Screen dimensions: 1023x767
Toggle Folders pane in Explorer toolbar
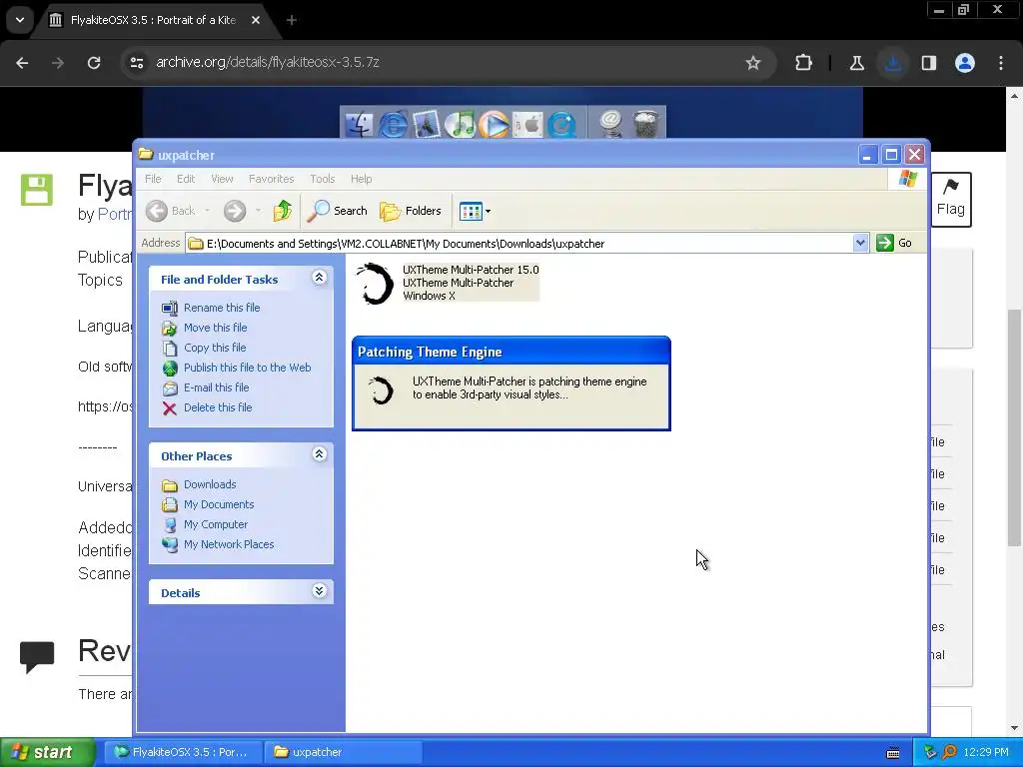tap(411, 211)
